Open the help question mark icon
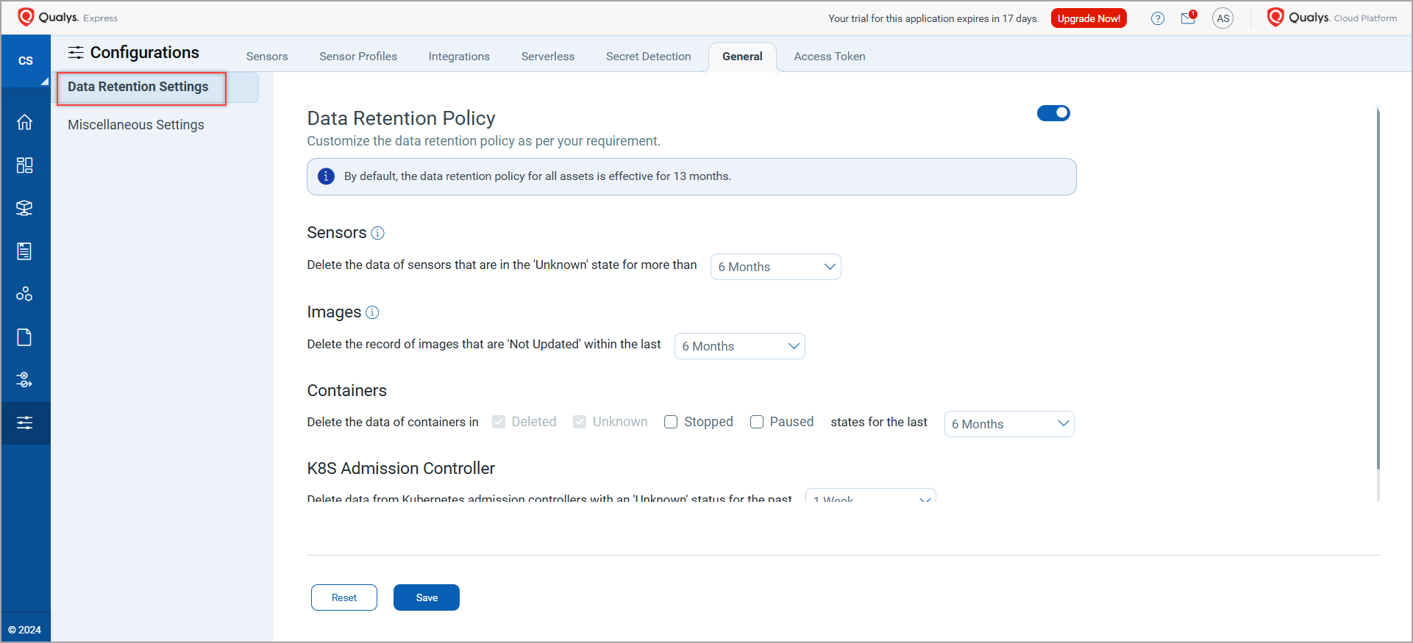This screenshot has width=1413, height=643. click(1158, 18)
